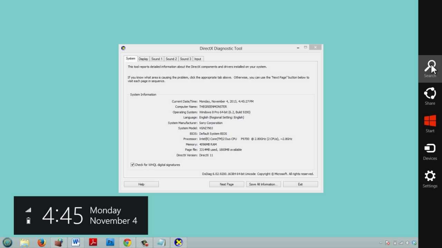This screenshot has height=248, width=442.
Task: Click the System Information group label
Action: click(x=143, y=94)
